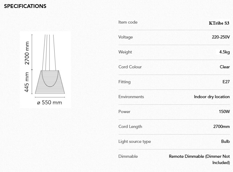Click the Bulb light source value
The width and height of the screenshot is (233, 172).
coord(225,141)
